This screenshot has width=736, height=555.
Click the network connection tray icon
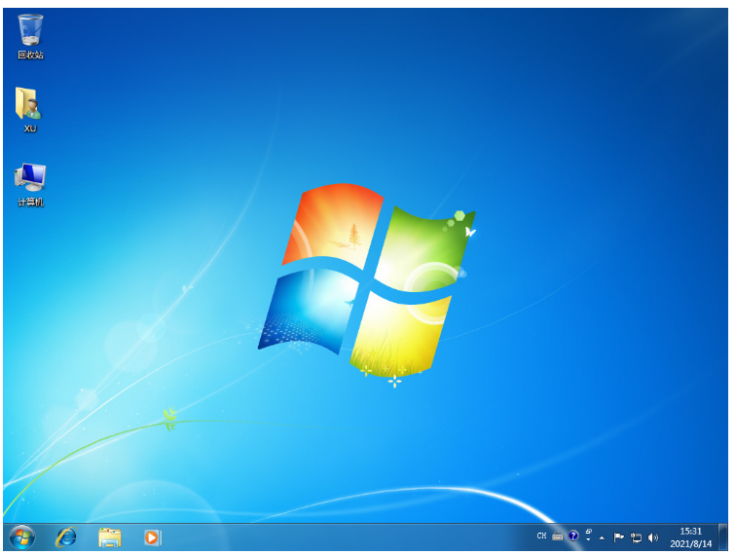click(636, 536)
